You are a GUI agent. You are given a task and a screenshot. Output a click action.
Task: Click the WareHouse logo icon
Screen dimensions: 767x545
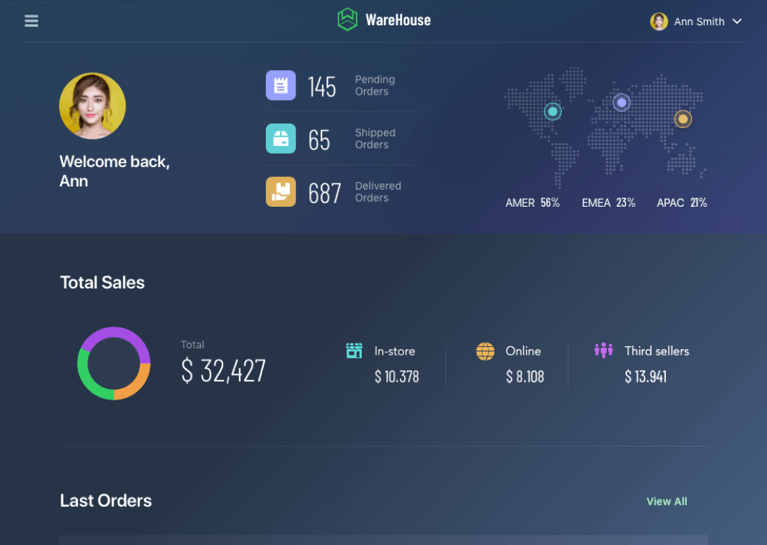347,20
